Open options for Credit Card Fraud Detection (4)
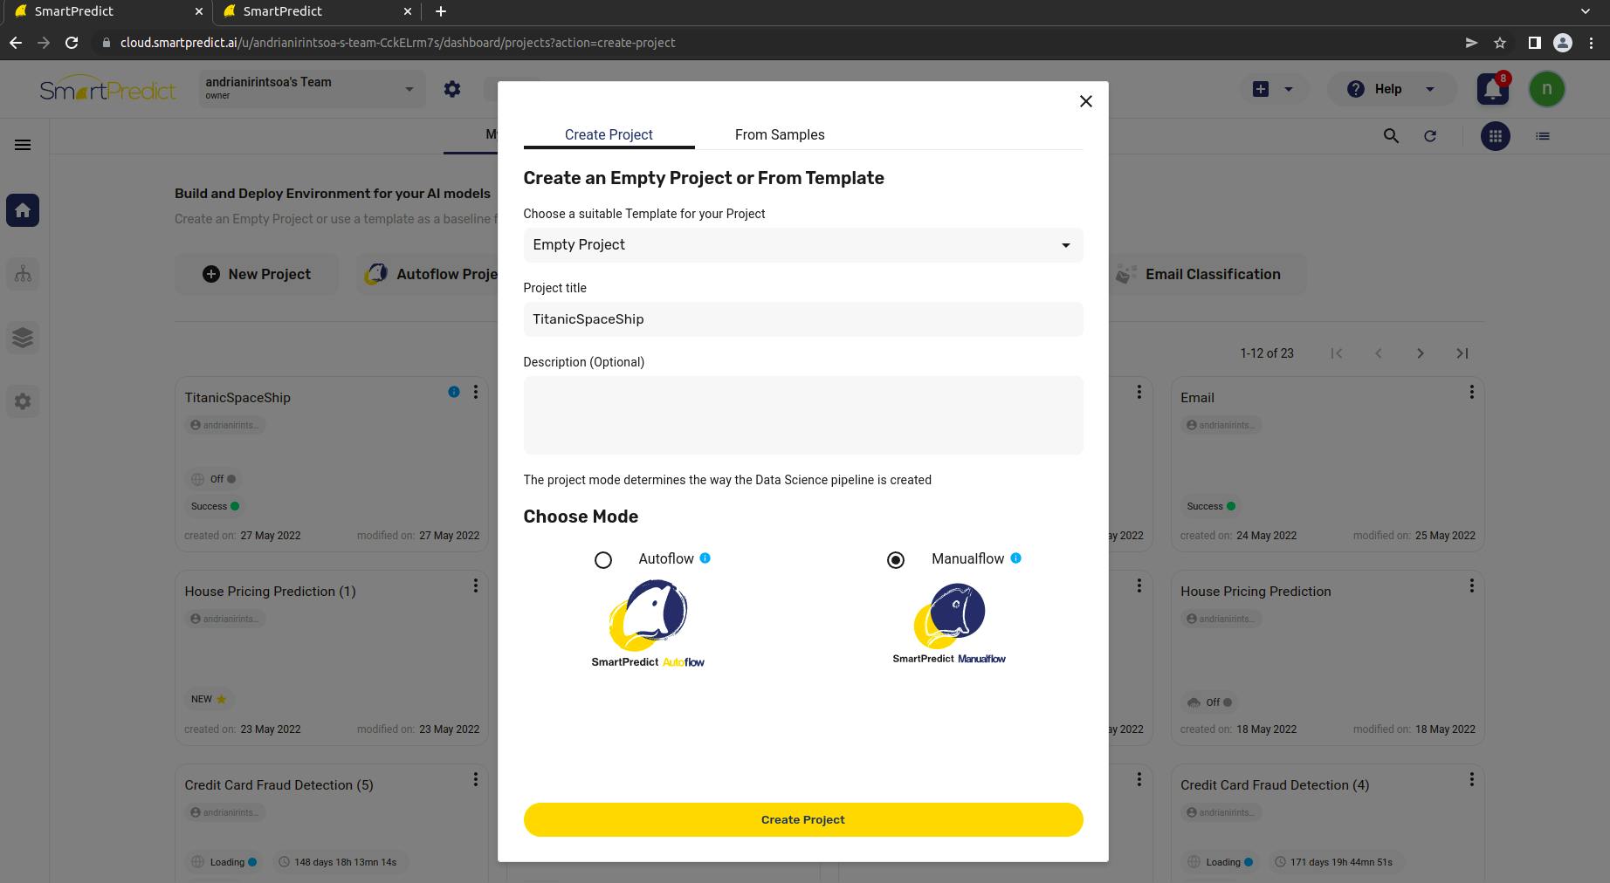Image resolution: width=1610 pixels, height=883 pixels. tap(1471, 780)
